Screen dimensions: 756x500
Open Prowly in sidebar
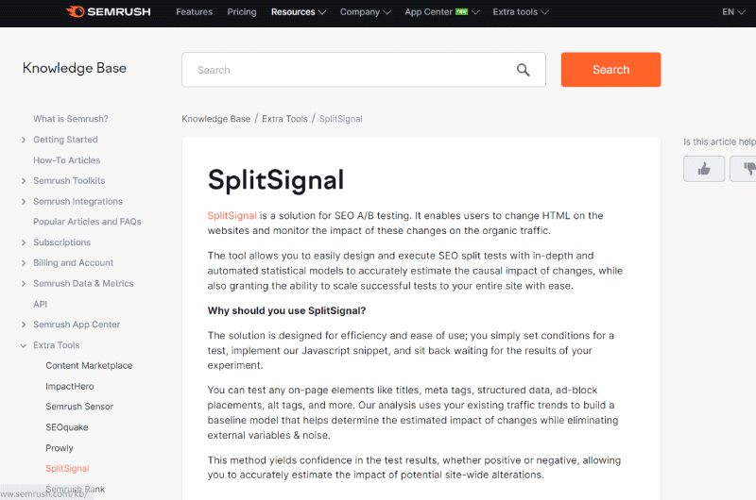click(x=60, y=448)
